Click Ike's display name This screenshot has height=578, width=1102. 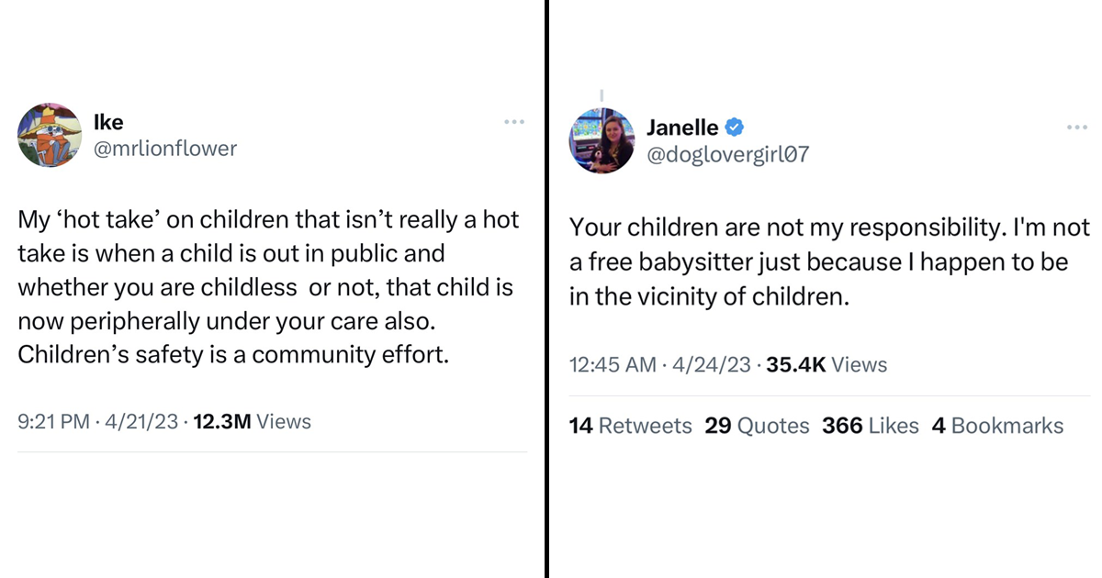(x=109, y=121)
